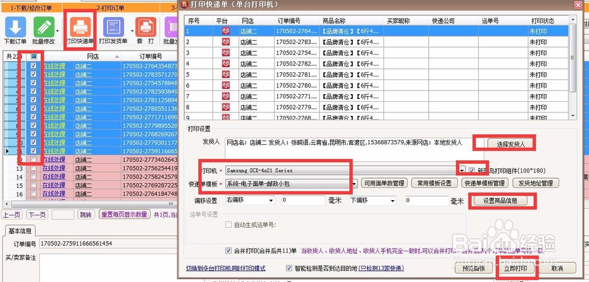Click platform icon in dialog row 1
Image resolution: width=589 pixels, height=282 pixels.
tap(226, 32)
